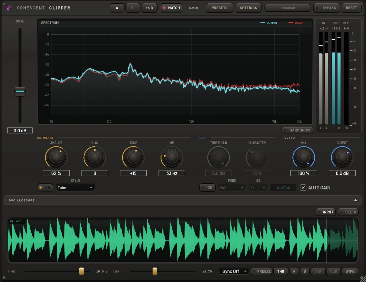Click the OUT label in oscilloscope
The height and width of the screenshot is (282, 366).
(19, 221)
